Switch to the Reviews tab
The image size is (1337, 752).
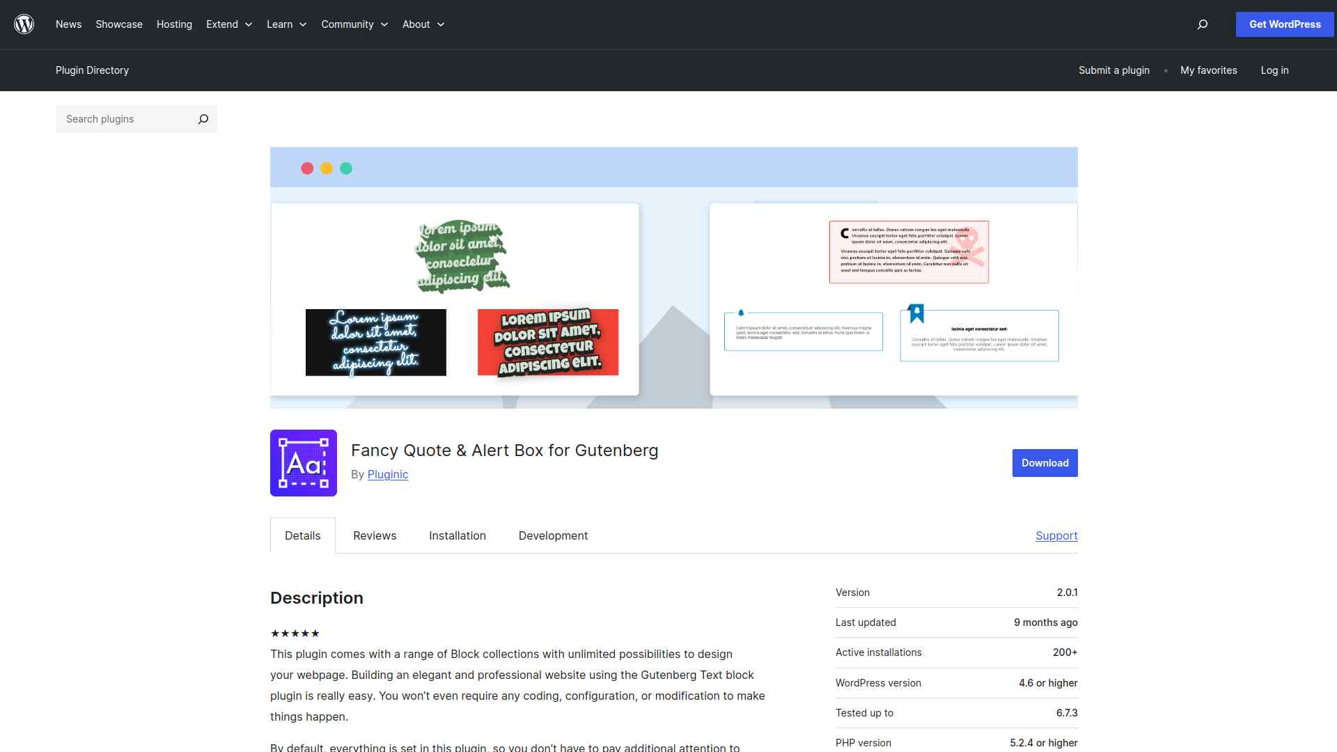coord(375,535)
